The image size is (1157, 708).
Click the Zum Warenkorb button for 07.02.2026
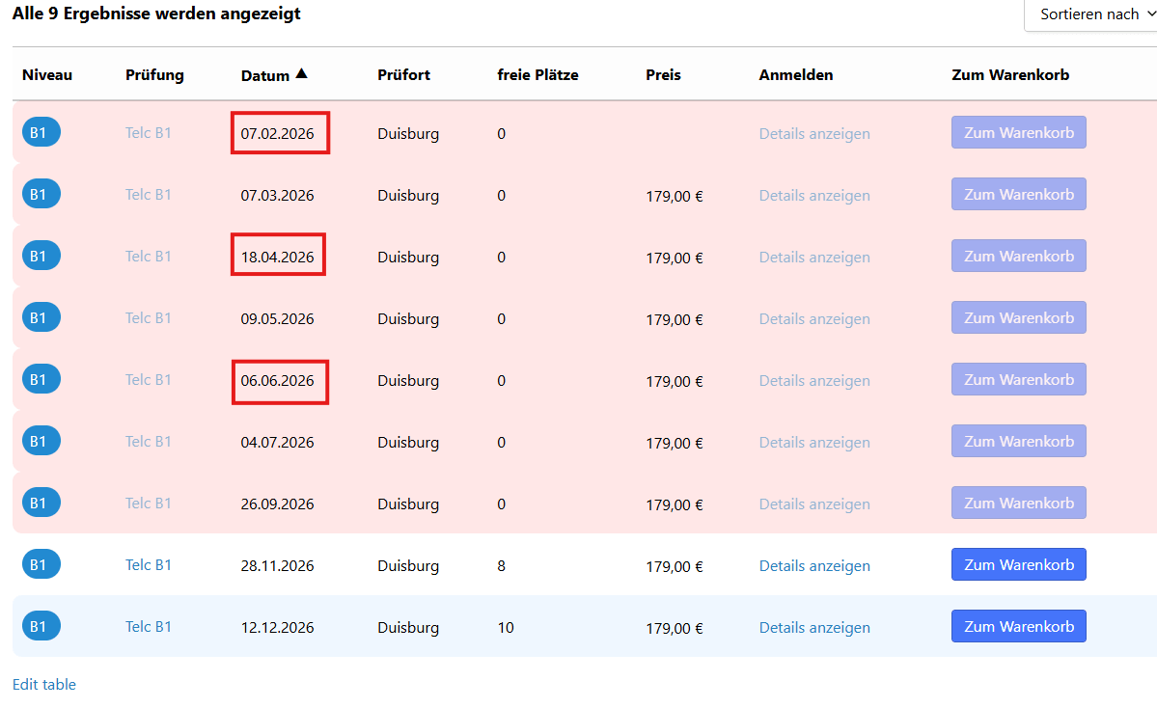click(x=1018, y=133)
